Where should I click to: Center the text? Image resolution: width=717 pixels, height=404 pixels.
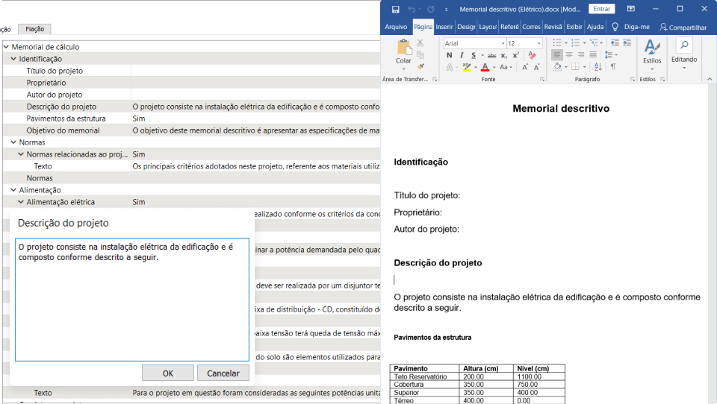click(x=569, y=54)
